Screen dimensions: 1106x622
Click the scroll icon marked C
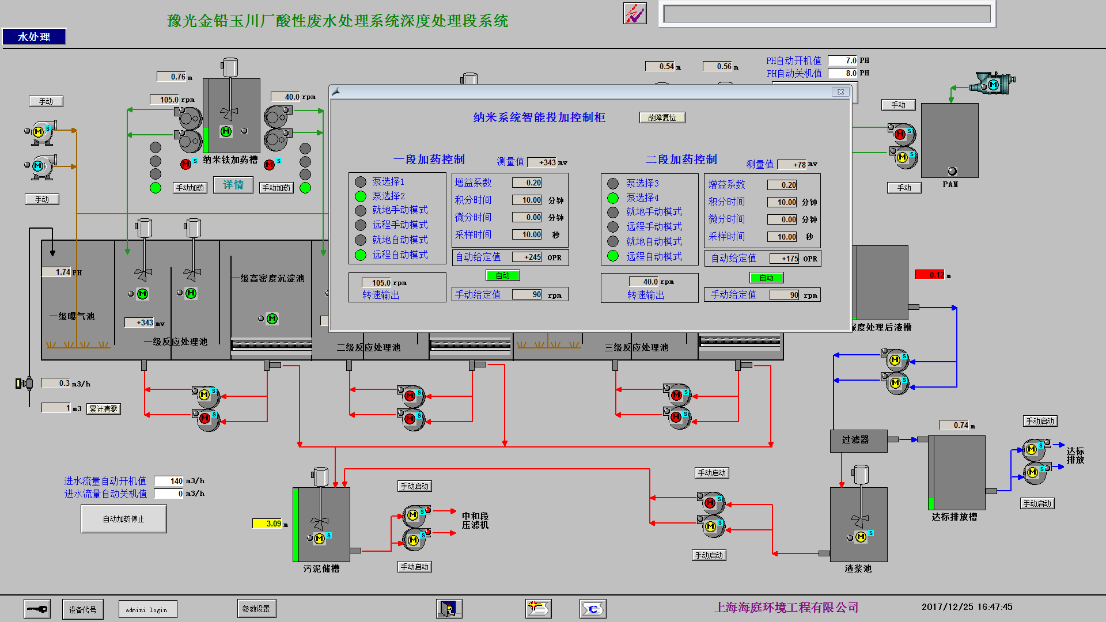tap(592, 608)
